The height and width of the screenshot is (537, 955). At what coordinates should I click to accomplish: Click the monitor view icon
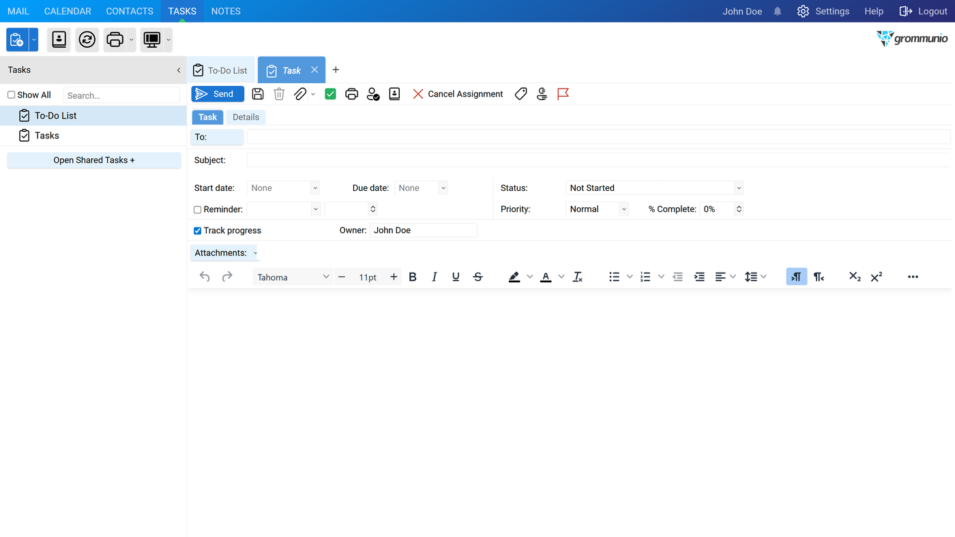coord(152,40)
